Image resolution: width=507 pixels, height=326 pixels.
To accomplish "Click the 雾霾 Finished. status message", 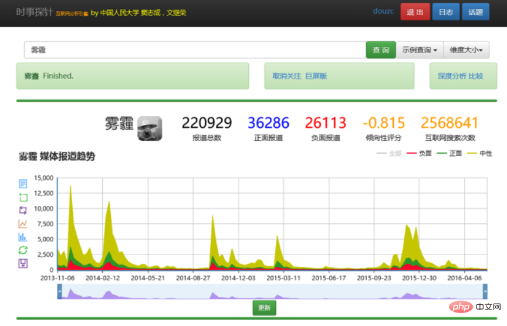I will click(x=49, y=76).
